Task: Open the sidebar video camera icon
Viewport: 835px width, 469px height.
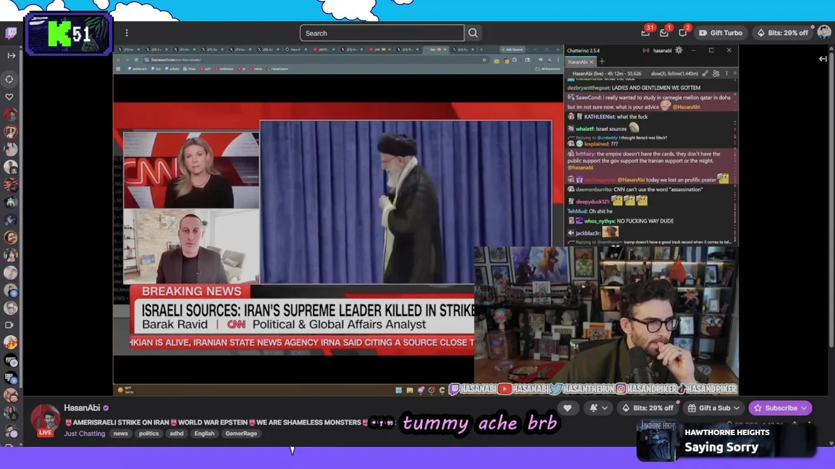Action: coord(9,324)
